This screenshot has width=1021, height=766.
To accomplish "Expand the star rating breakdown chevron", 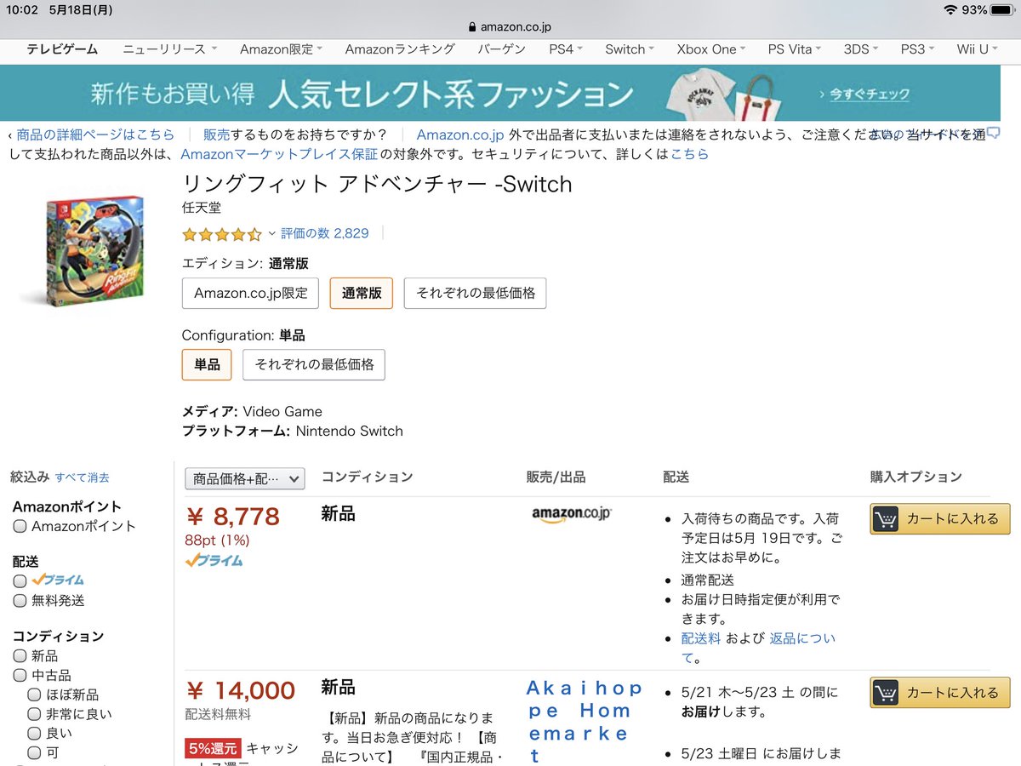I will [272, 234].
